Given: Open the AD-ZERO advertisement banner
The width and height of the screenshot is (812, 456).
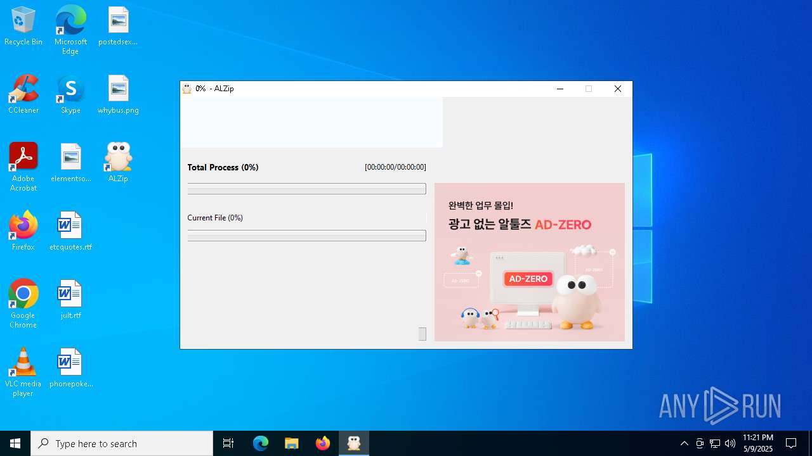Looking at the screenshot, I should [x=530, y=262].
